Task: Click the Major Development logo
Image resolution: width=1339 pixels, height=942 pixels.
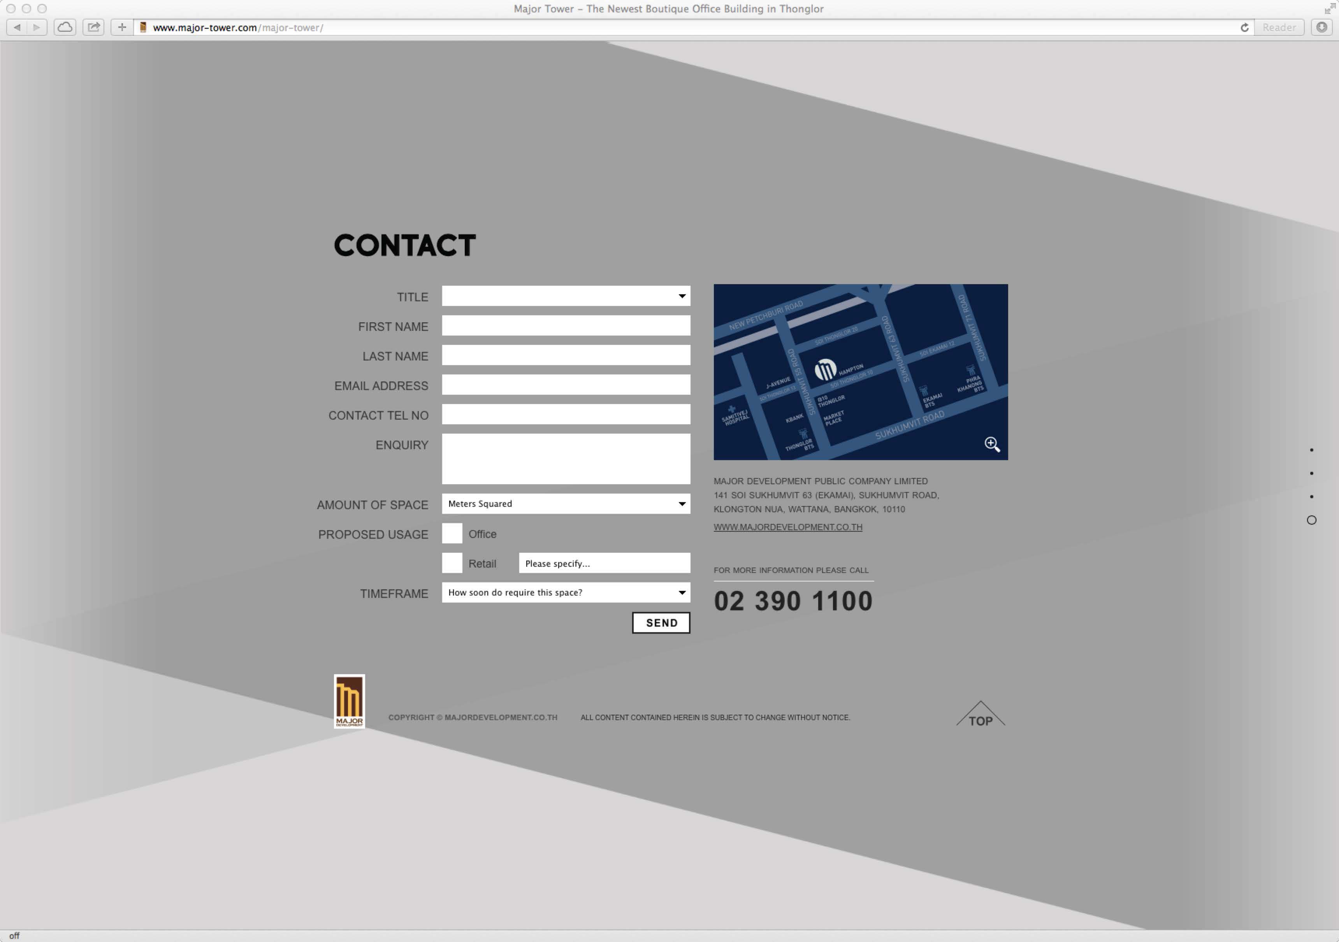Action: (x=349, y=702)
